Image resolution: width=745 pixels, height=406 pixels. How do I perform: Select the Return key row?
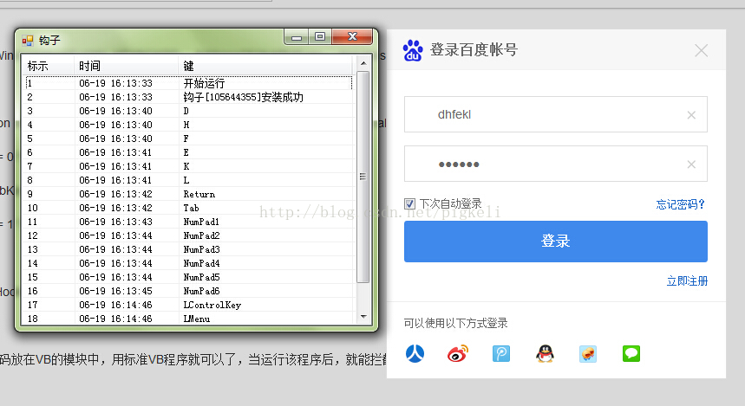point(188,194)
